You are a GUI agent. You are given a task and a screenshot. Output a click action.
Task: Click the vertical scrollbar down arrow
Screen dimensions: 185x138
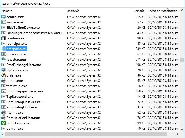pyautogui.click(x=182, y=130)
